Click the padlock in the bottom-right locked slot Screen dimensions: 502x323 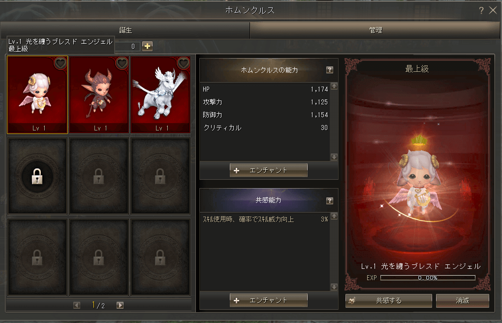160,258
